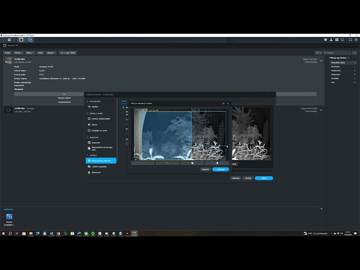Open the filter-by-status dropdown
The image size is (360, 270).
pyautogui.click(x=339, y=58)
